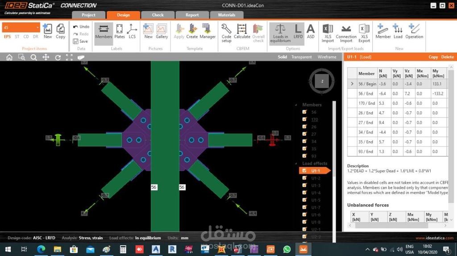Click the Undo button
The height and width of the screenshot is (256, 457).
[x=81, y=26]
